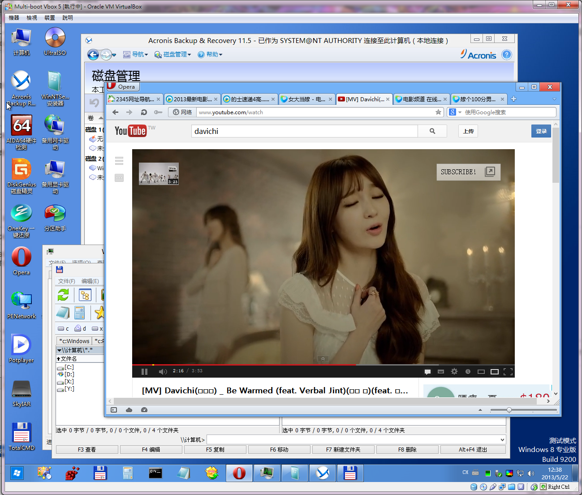Open the video thumbnail overlay 3:23
The image size is (582, 495).
coord(159,174)
